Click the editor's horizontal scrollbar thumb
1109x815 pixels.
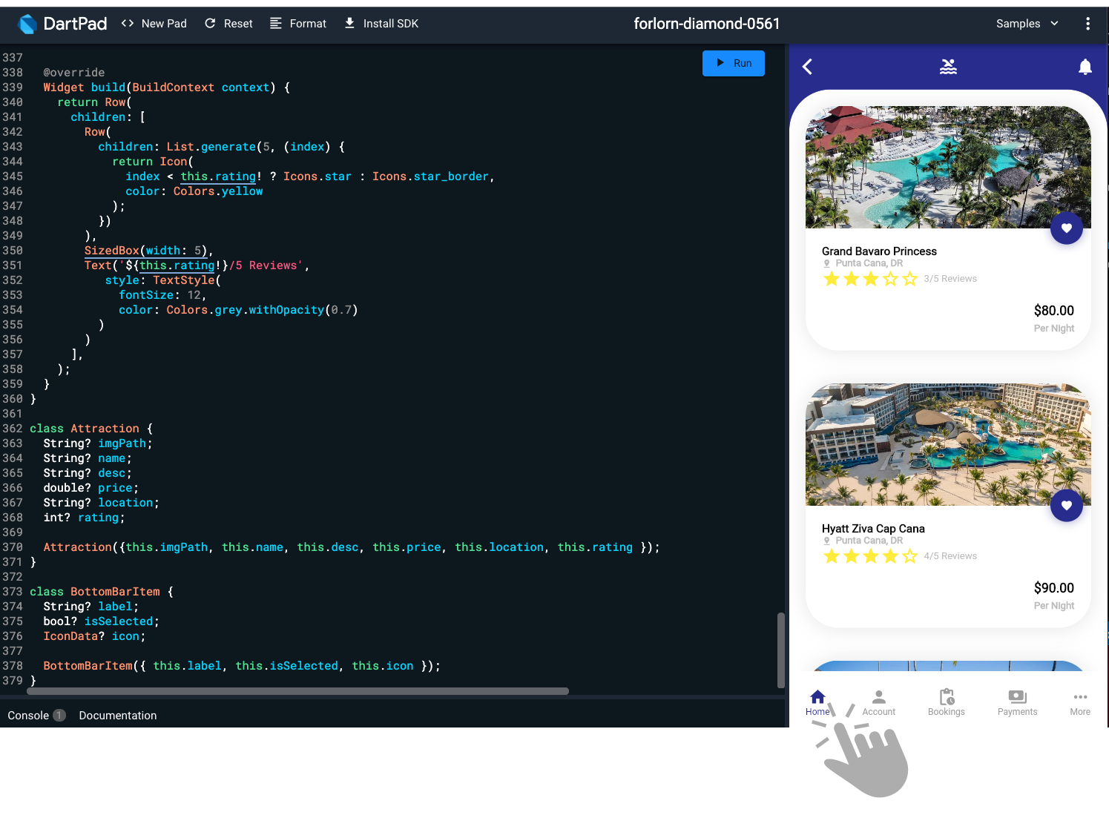[297, 691]
